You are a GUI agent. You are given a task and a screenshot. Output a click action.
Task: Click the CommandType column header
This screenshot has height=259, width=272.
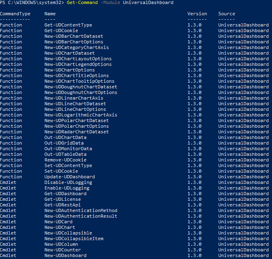click(x=15, y=14)
